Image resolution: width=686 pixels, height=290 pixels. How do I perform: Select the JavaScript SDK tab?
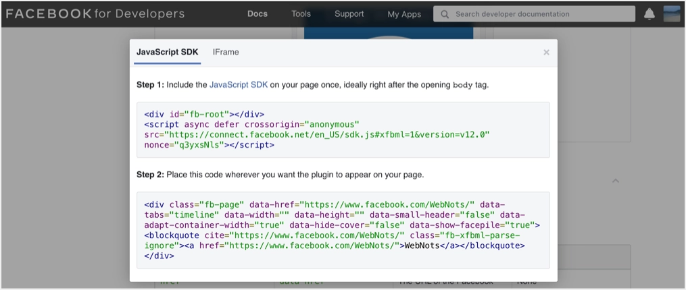[x=167, y=53]
